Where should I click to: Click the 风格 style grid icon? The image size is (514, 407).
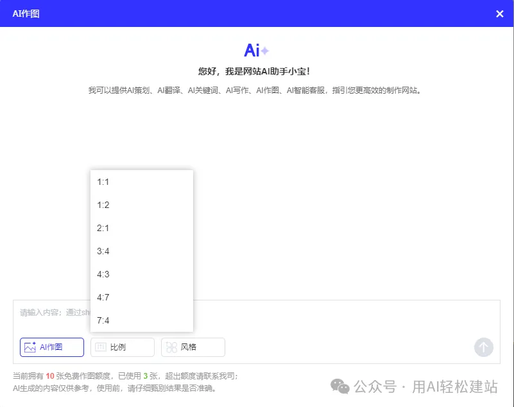[171, 347]
